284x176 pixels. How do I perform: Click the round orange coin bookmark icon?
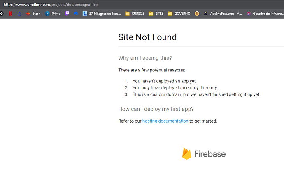point(197,14)
